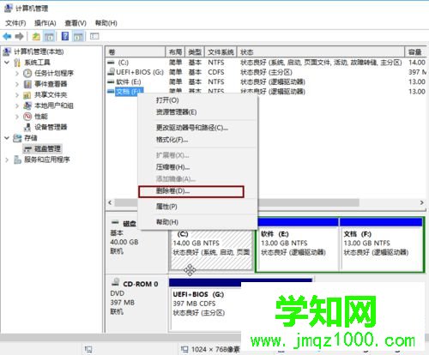
Task: Click the 性能 icon in tree
Action: [x=27, y=117]
